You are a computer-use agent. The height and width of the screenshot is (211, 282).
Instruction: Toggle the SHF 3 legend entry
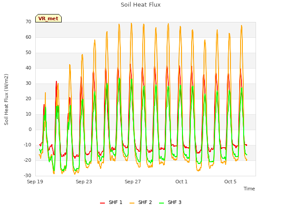[x=171, y=202]
